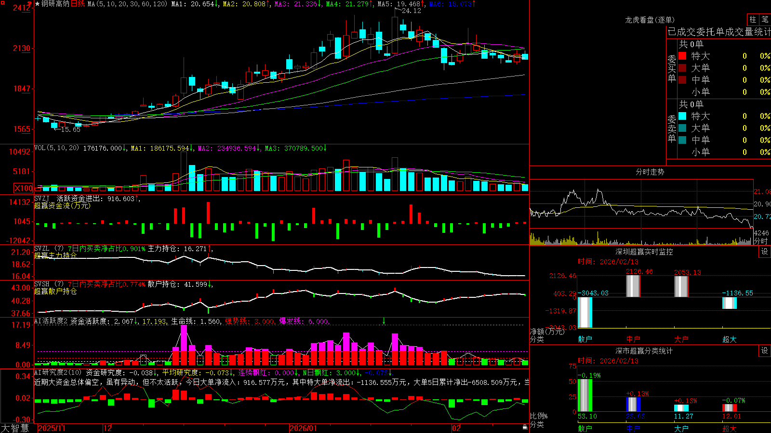Switch 龙虎看盘 view to 柱 mode

click(753, 19)
